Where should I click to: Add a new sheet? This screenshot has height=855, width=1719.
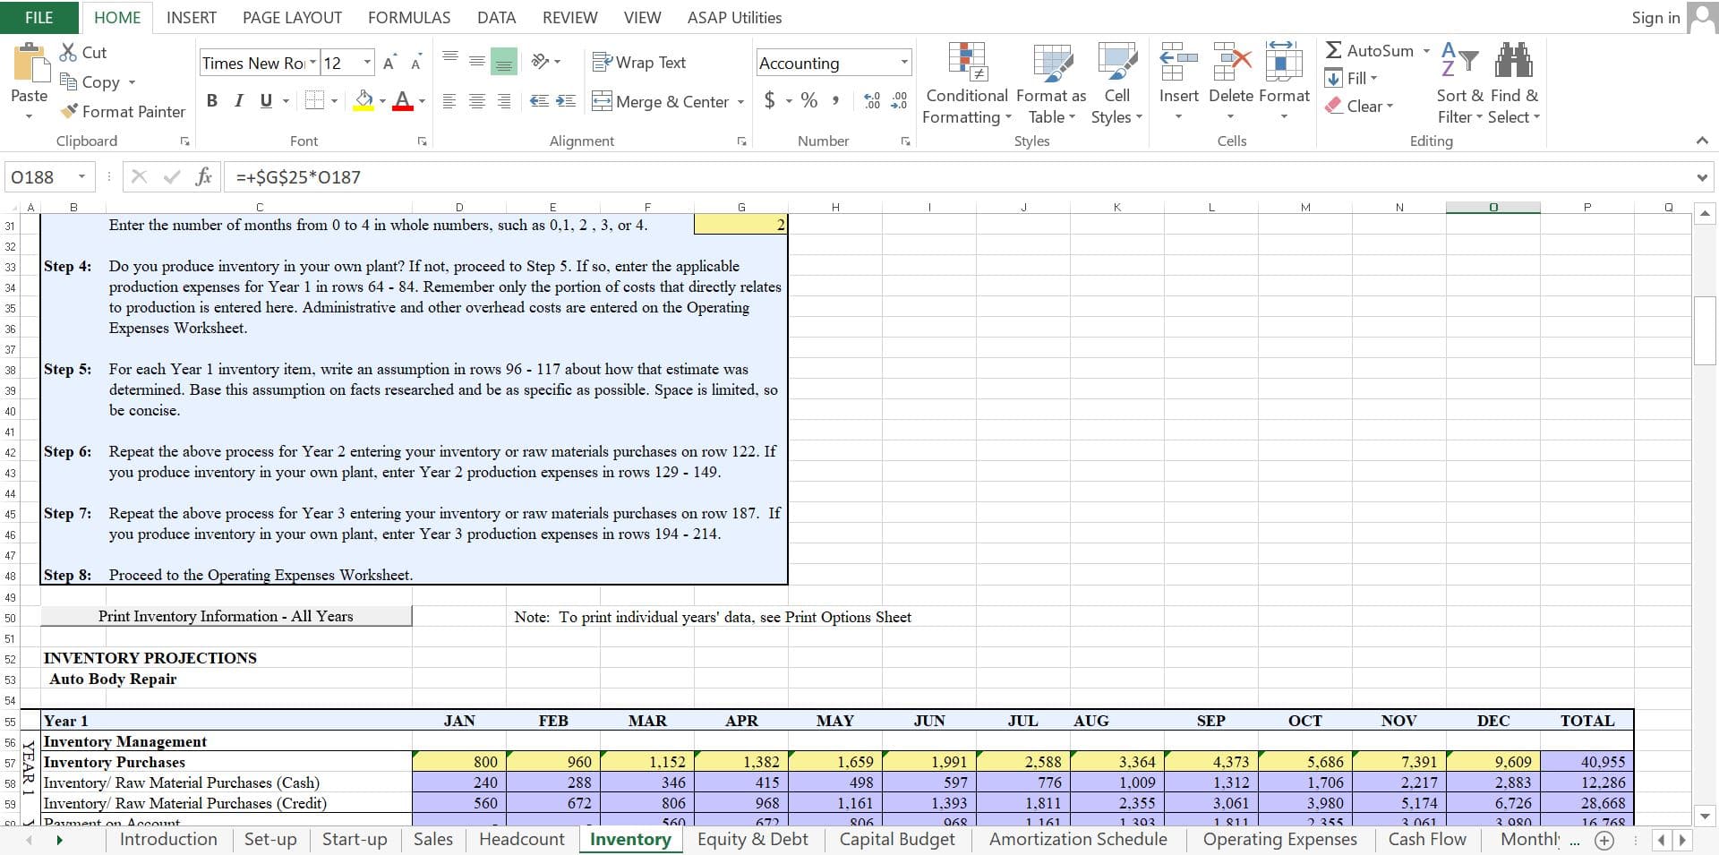(1604, 840)
